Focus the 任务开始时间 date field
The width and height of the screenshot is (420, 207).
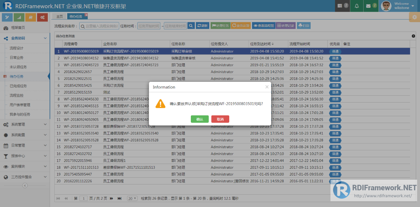(149, 26)
